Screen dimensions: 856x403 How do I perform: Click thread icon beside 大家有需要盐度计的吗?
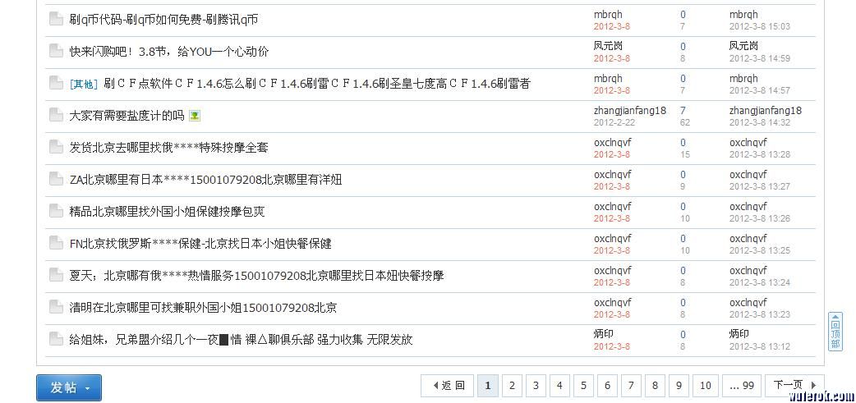(56, 115)
